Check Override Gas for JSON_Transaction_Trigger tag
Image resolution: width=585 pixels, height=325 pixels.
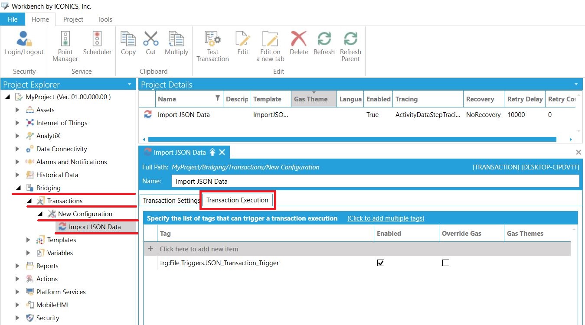445,263
